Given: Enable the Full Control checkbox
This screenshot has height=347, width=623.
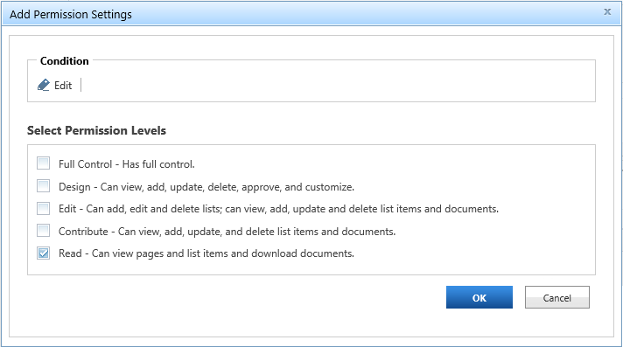Looking at the screenshot, I should click(43, 163).
